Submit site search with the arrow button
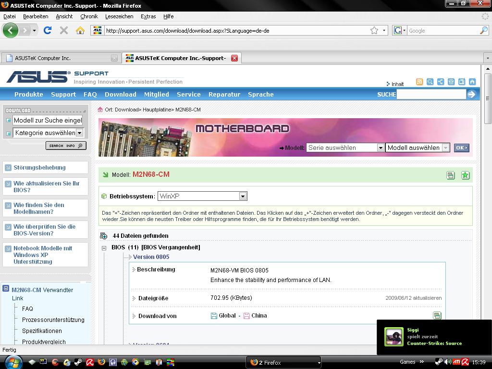492x369 pixels. tap(471, 94)
